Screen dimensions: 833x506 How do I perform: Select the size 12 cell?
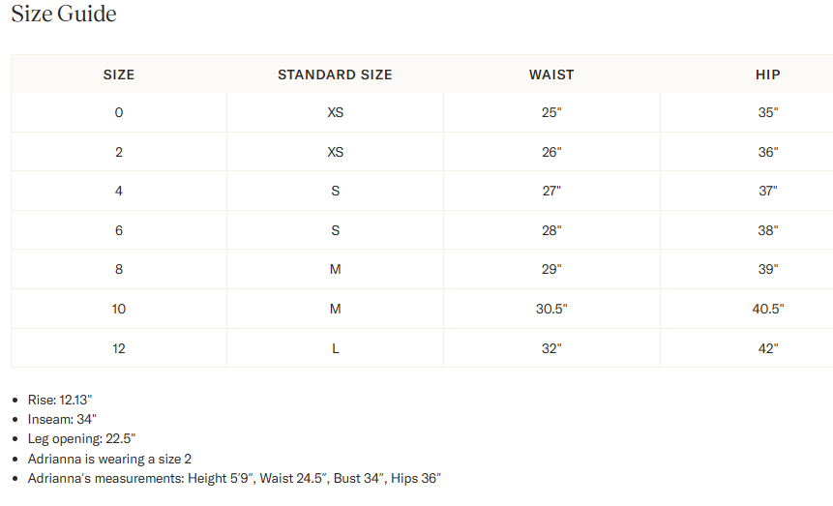tap(119, 348)
